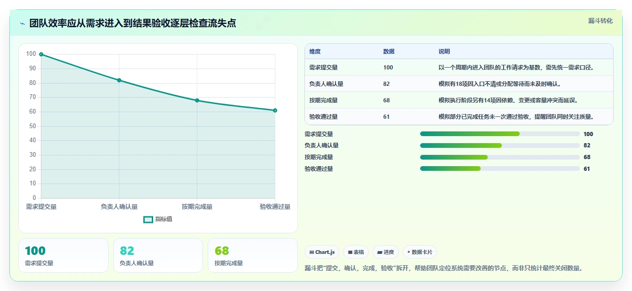Click the 验收通过量 progress bar
The image size is (632, 291).
point(499,168)
